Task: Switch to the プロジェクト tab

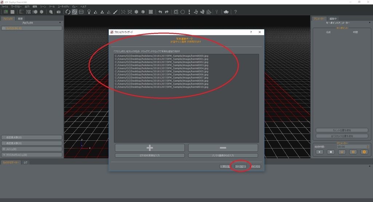Action: point(8,19)
